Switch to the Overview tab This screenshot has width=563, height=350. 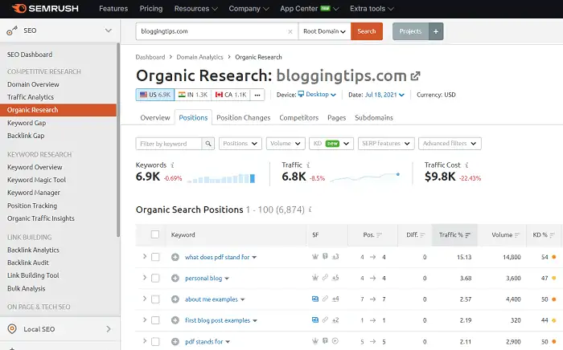tap(155, 118)
